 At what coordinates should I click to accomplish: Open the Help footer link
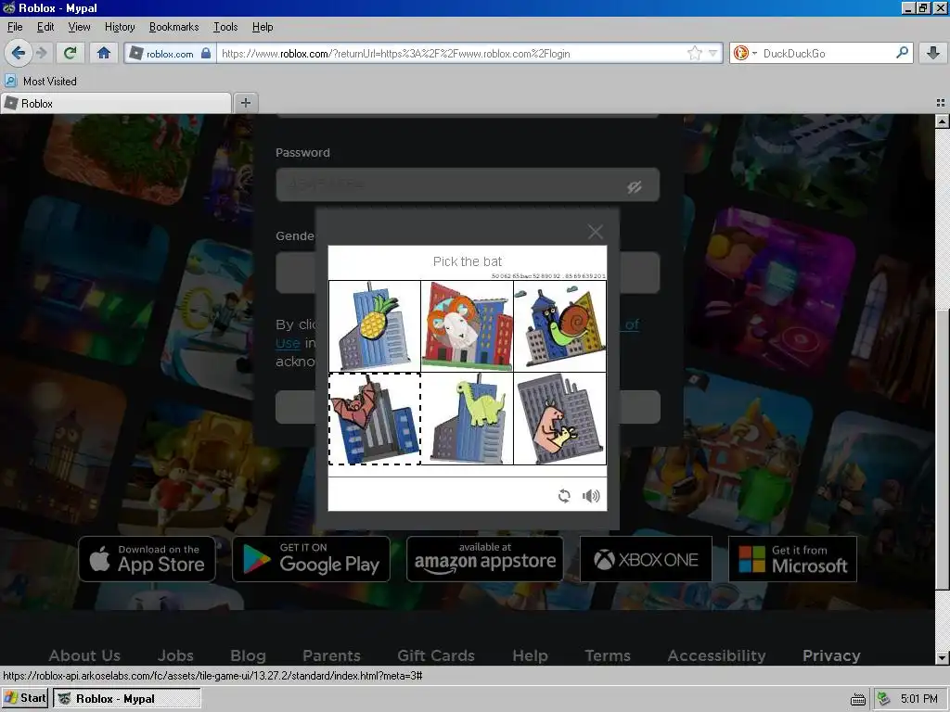click(530, 655)
